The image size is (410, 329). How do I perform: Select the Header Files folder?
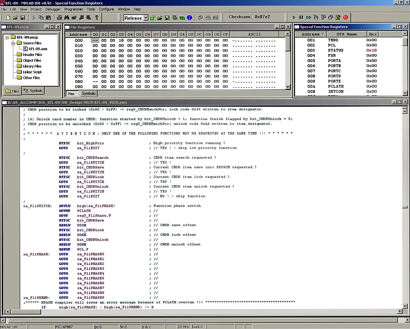click(x=32, y=55)
